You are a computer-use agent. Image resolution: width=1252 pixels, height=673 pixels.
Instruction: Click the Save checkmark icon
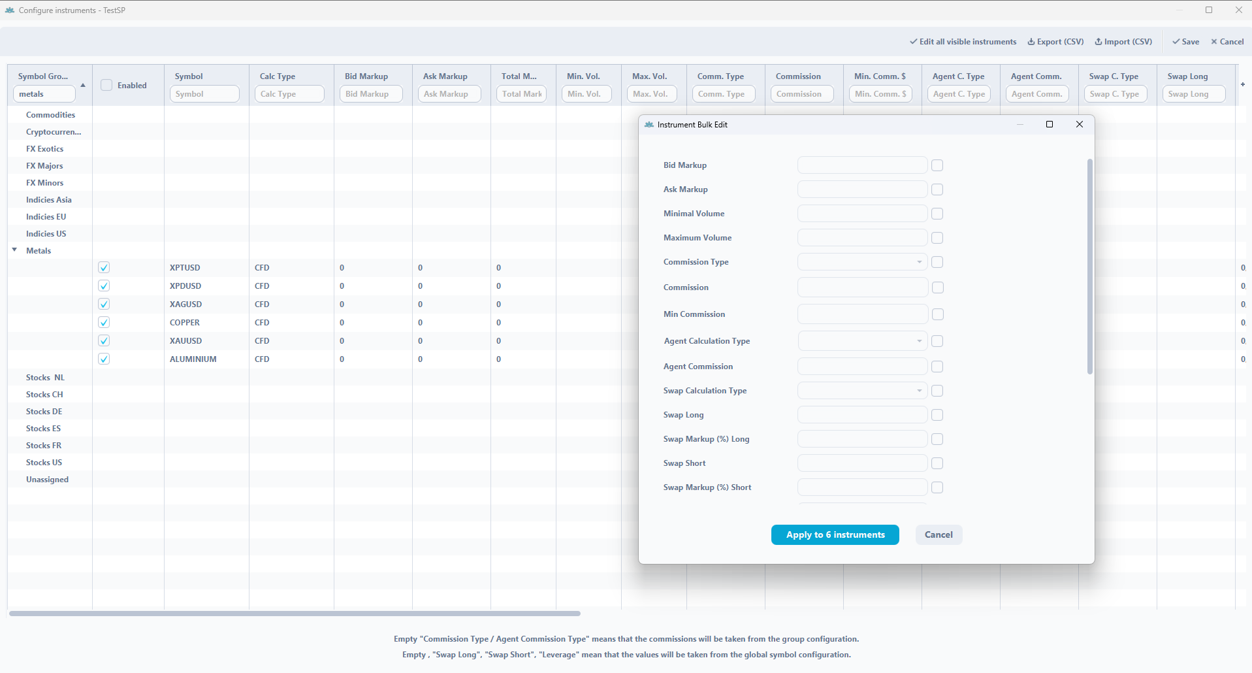pos(1176,42)
